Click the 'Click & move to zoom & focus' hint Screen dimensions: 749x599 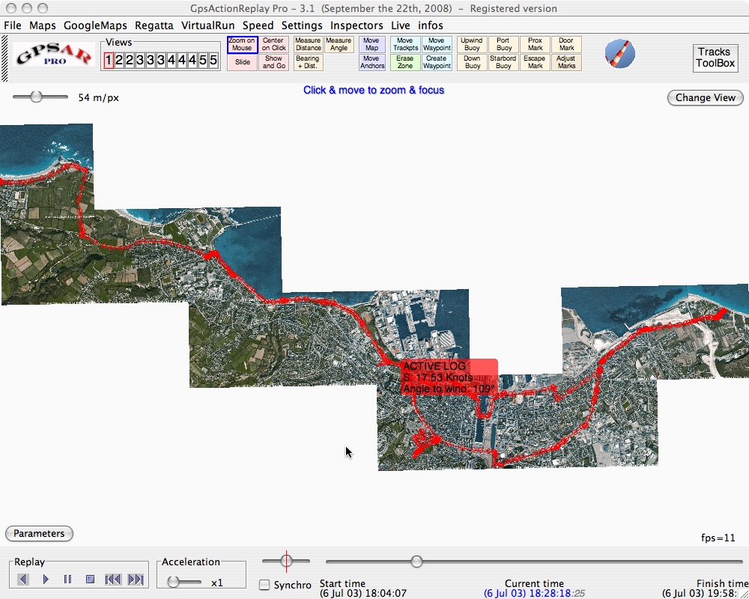374,90
